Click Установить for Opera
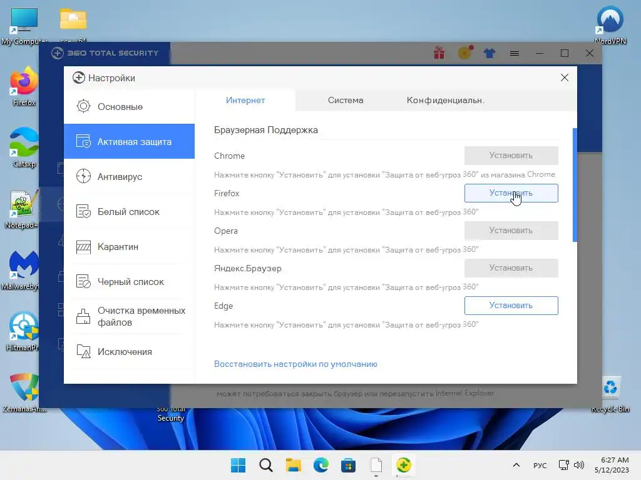Image resolution: width=641 pixels, height=480 pixels. tap(511, 231)
